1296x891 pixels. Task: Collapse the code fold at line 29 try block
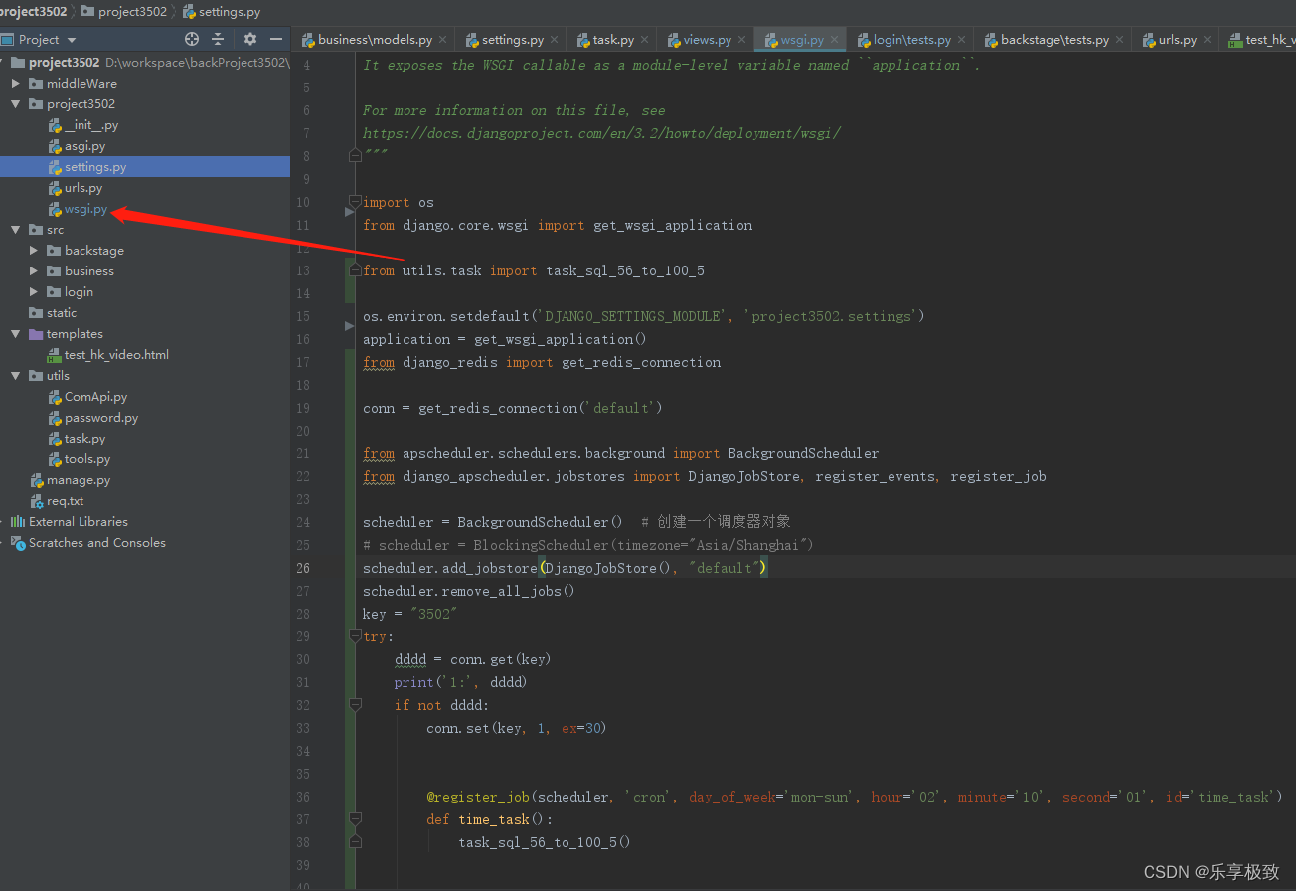pyautogui.click(x=354, y=636)
